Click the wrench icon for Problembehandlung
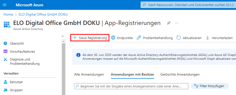 [x=139, y=38]
